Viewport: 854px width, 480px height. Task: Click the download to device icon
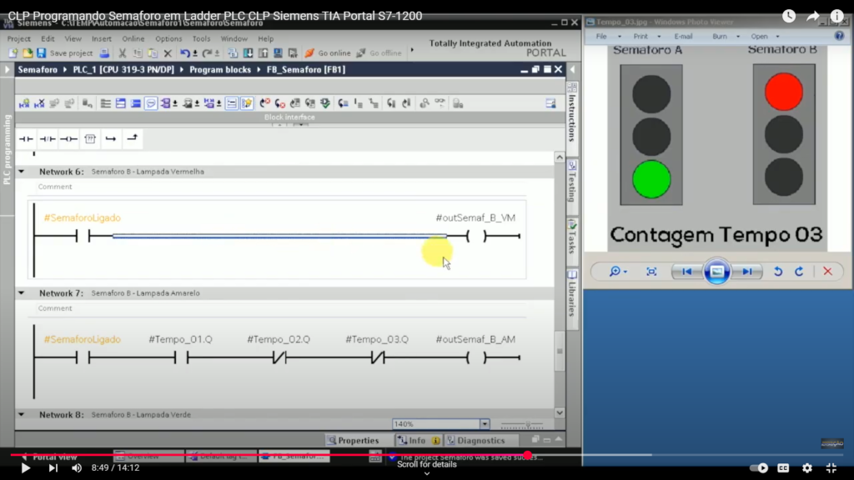(248, 53)
